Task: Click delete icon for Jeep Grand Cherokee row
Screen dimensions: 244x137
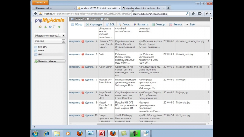Action: (83, 93)
